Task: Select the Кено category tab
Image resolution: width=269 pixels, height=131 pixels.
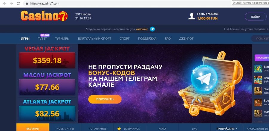Action: point(162,129)
